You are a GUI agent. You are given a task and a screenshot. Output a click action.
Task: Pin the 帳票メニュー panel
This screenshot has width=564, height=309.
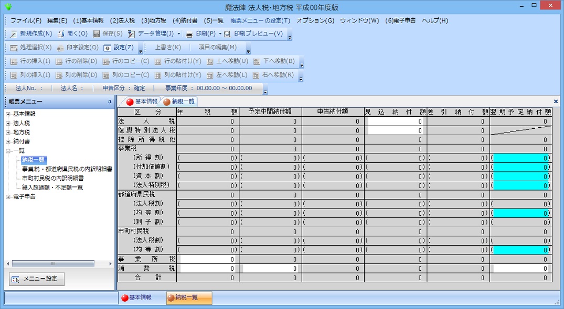coord(110,102)
